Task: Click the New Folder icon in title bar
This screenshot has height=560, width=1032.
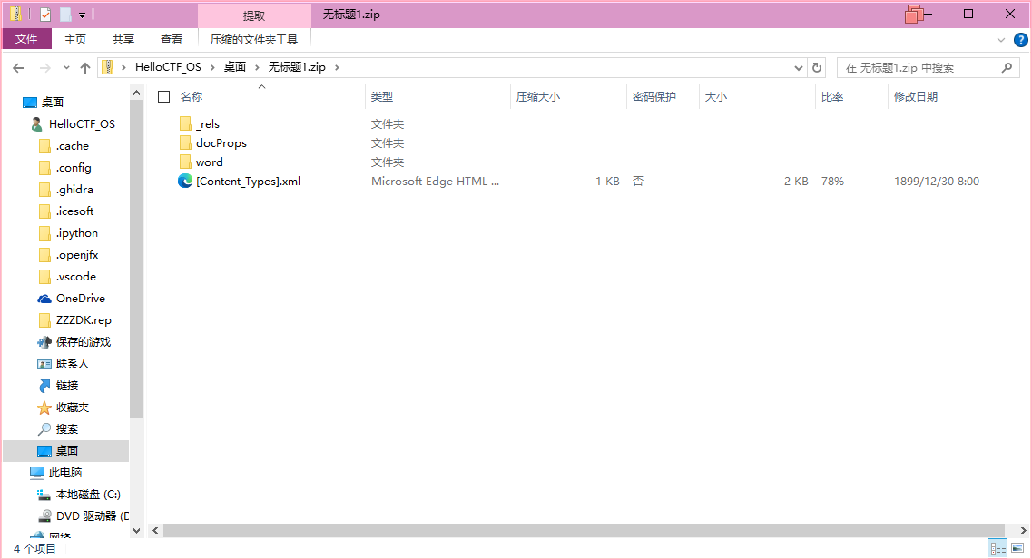Action: click(x=65, y=15)
